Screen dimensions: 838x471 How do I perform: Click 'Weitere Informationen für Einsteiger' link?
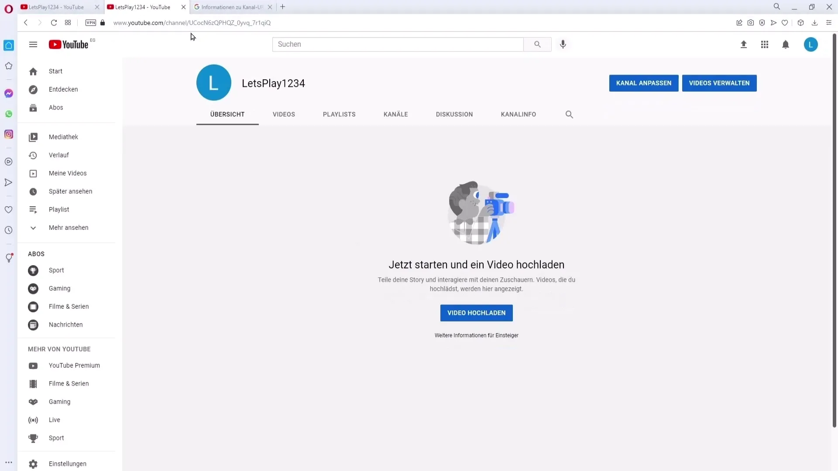point(477,334)
